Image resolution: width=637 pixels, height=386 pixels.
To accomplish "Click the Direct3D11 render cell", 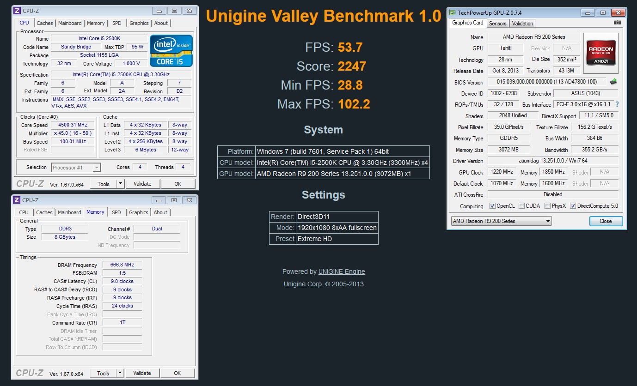I will [x=337, y=217].
